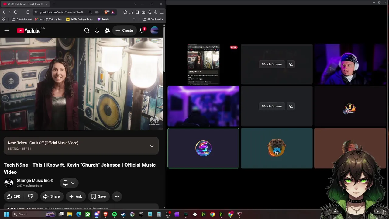The width and height of the screenshot is (389, 219).
Task: Open the apps grid on the bookmarks bar
Action: (x=4, y=19)
